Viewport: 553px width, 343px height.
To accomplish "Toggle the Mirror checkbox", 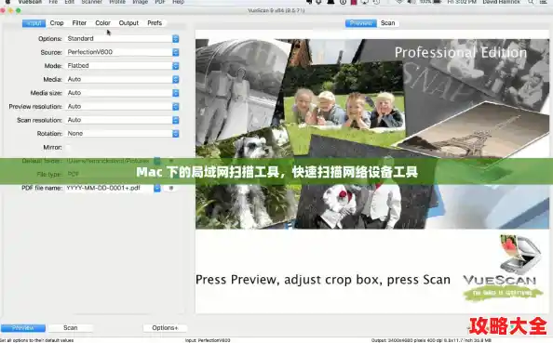I will (x=68, y=148).
